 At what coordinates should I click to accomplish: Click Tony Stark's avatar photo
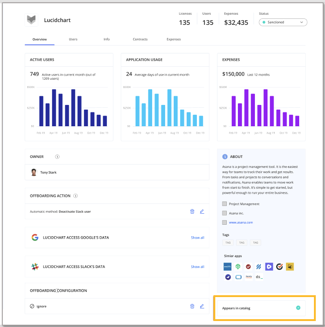tap(34, 172)
